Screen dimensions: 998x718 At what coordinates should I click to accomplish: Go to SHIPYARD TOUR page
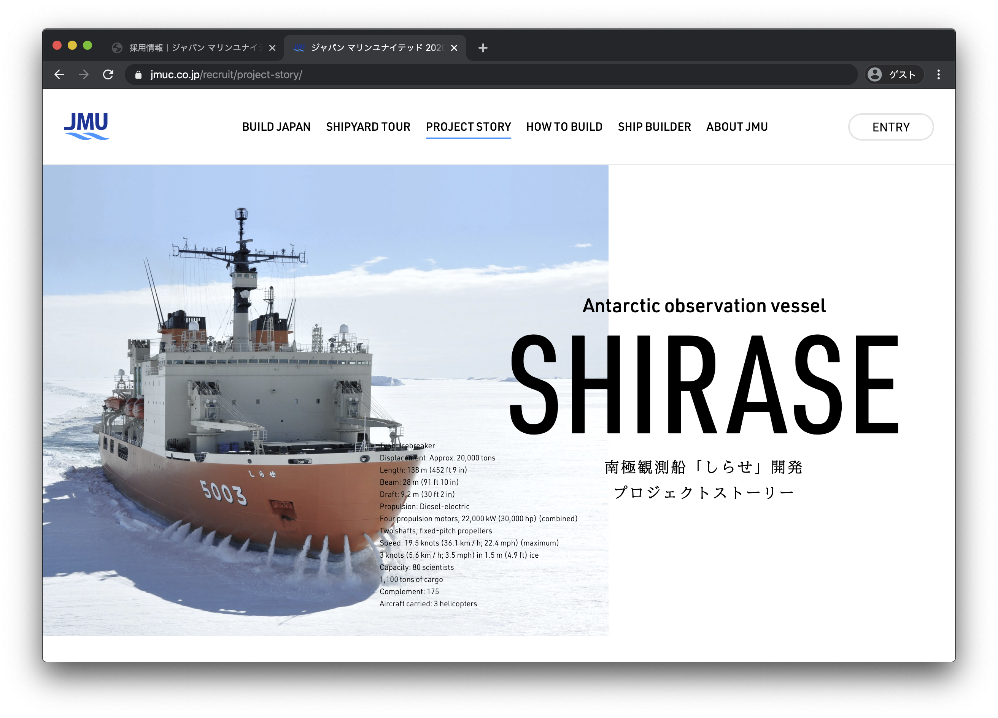[368, 127]
